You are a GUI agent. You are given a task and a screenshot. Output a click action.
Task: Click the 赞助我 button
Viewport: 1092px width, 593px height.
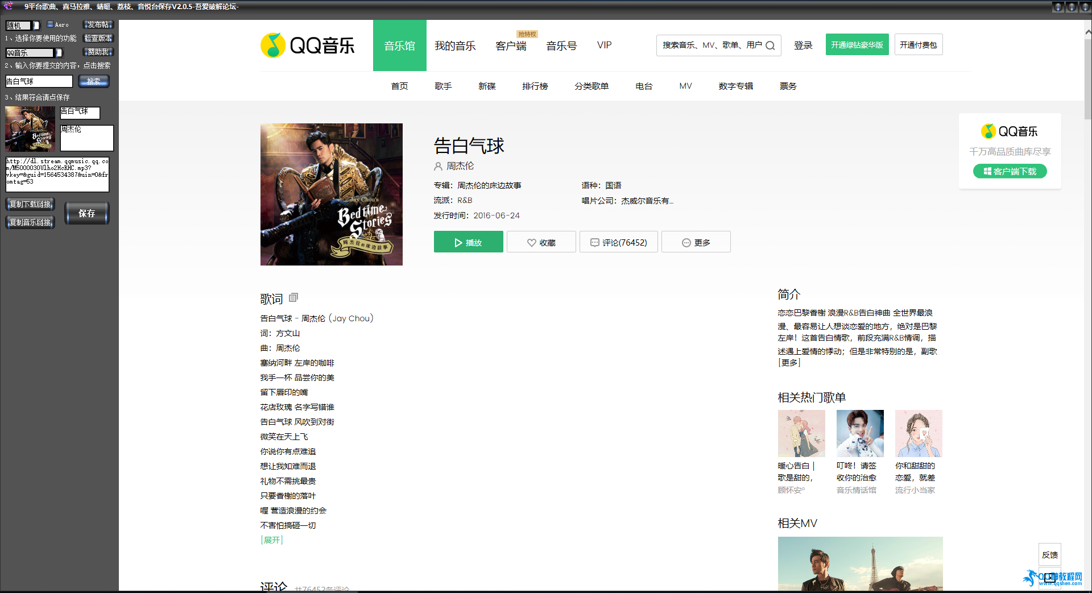pos(98,52)
